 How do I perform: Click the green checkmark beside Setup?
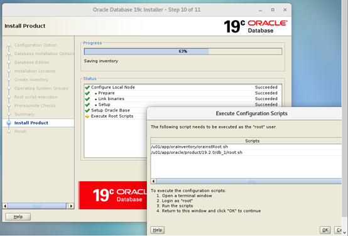(87, 105)
